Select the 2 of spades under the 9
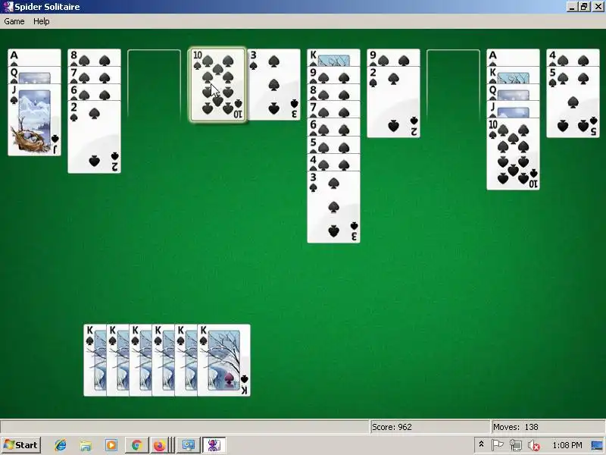The width and height of the screenshot is (606, 455). pos(393,102)
